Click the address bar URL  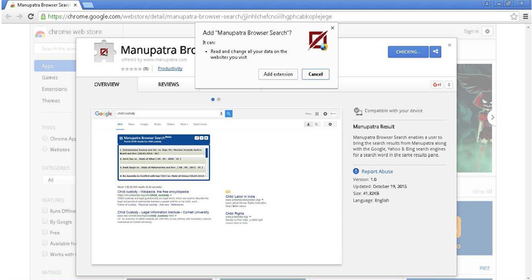tap(190, 16)
